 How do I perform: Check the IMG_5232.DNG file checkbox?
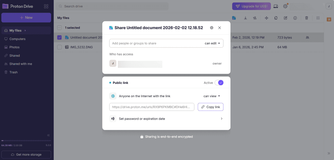coord(59,47)
